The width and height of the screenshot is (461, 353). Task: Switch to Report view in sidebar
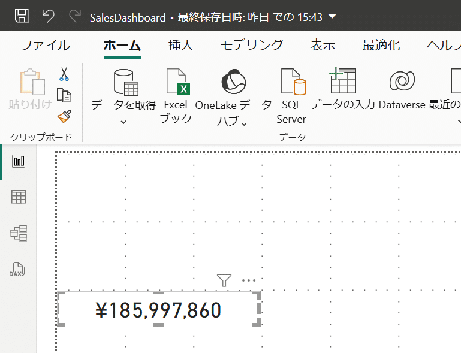tap(18, 161)
